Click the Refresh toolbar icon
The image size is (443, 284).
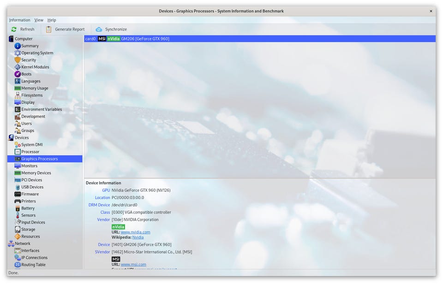coord(14,30)
